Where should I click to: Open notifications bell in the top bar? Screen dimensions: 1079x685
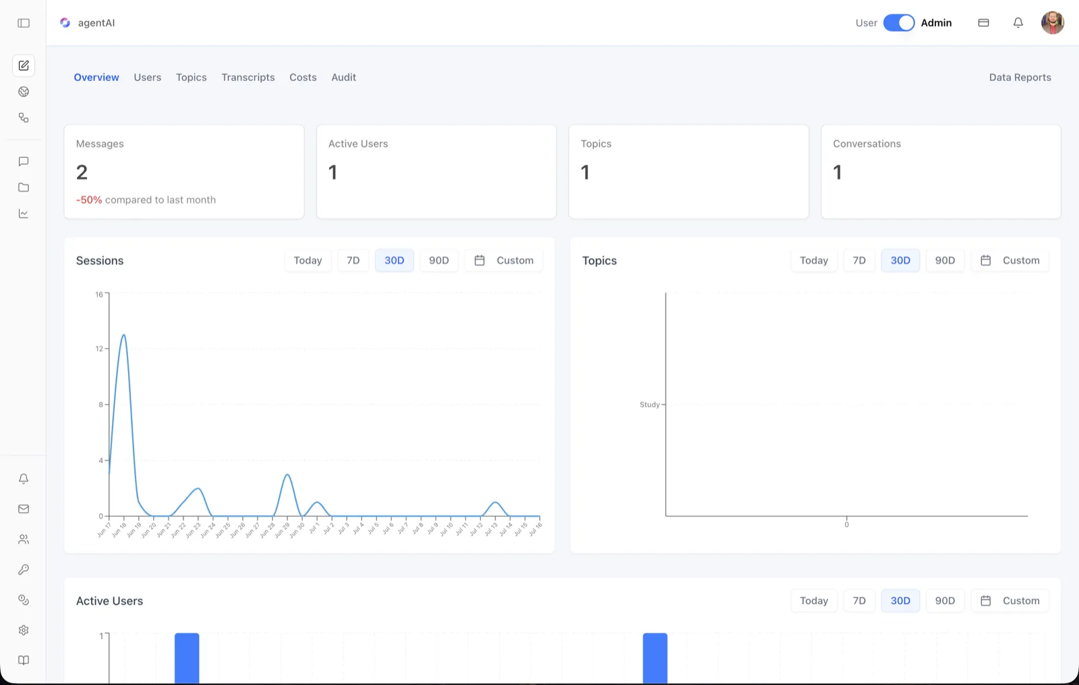coord(1018,23)
